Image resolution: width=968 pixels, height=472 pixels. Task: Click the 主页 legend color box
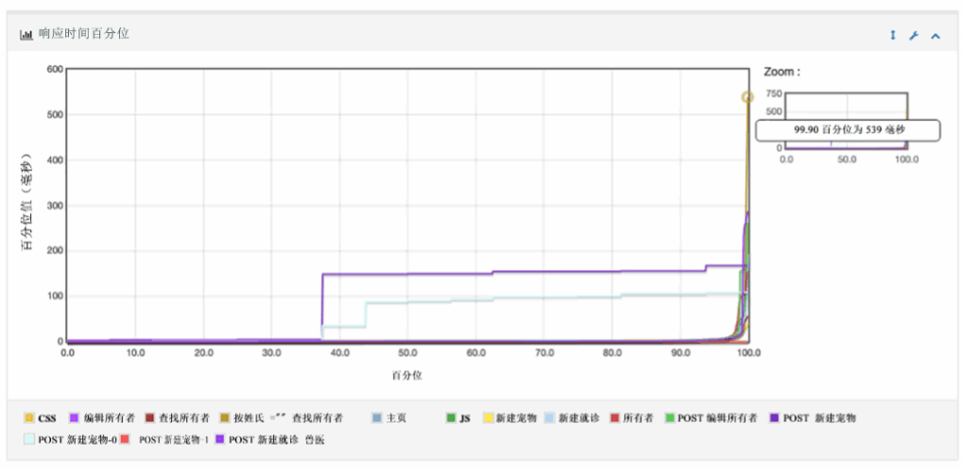(377, 418)
